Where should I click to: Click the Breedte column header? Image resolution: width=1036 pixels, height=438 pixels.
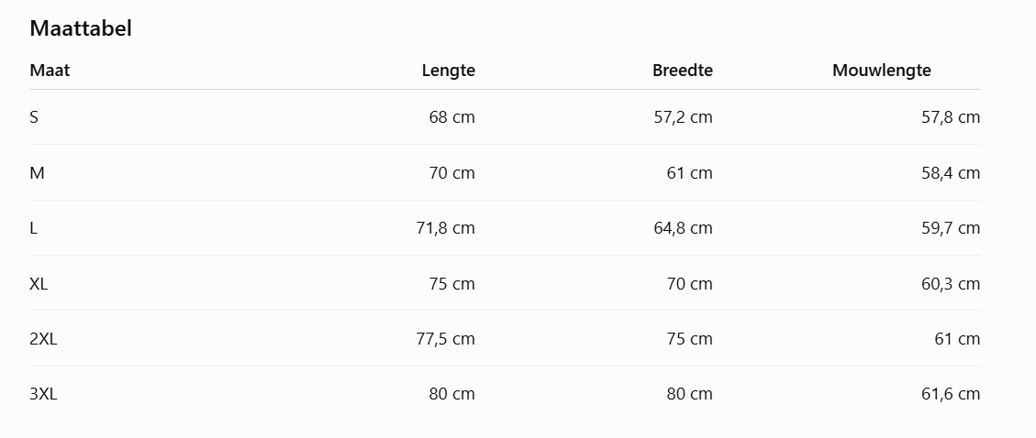683,71
